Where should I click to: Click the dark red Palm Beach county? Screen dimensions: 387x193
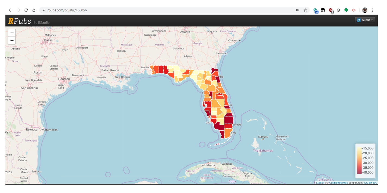pos(229,118)
